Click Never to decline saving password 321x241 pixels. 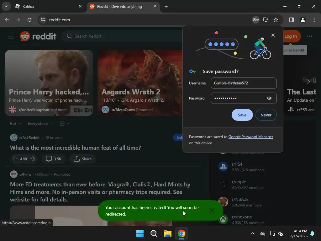[x=266, y=115]
